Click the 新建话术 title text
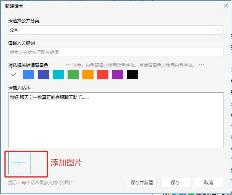This screenshot has height=195, width=232. 14,6
